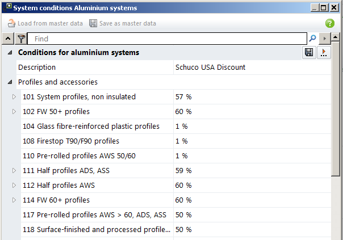Select 104 Glass fibre-reinforced plastic profiles row
The image size is (343, 240).
(91, 127)
